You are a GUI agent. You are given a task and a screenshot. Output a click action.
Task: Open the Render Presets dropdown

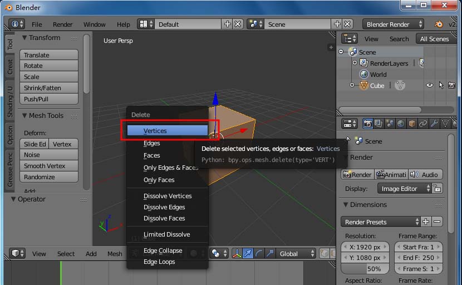(380, 222)
